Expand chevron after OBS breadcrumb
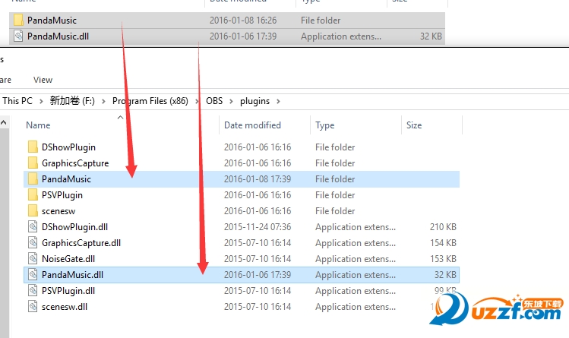Screen dimensions: 569x338 [231, 101]
